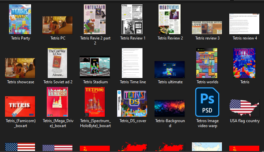Click 'Tetros Image video warp' file name

point(208,123)
